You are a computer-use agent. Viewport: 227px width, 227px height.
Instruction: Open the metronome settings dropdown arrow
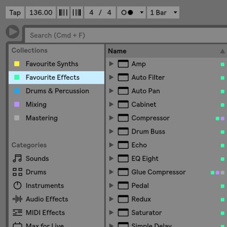coord(142,12)
